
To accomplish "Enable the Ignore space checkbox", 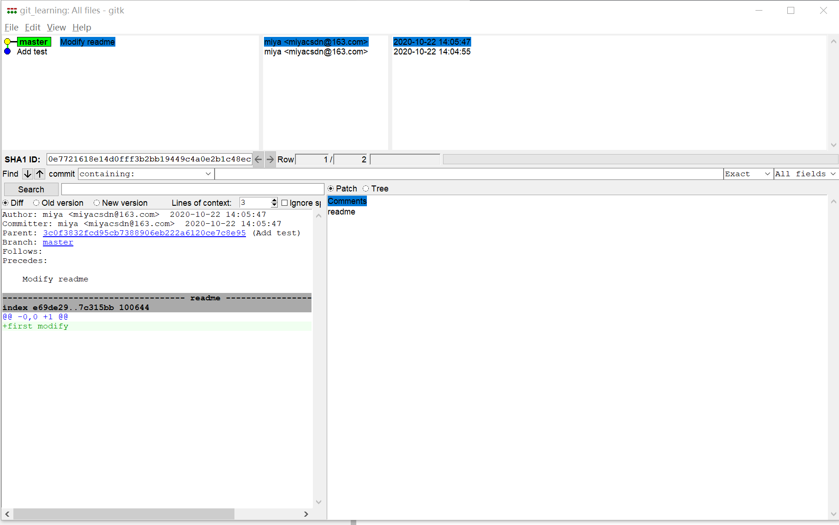I will [285, 203].
